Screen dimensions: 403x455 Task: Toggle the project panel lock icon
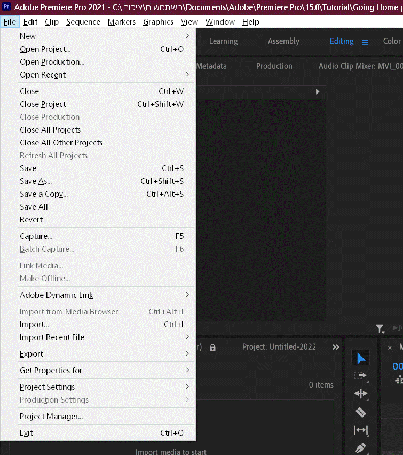click(212, 348)
